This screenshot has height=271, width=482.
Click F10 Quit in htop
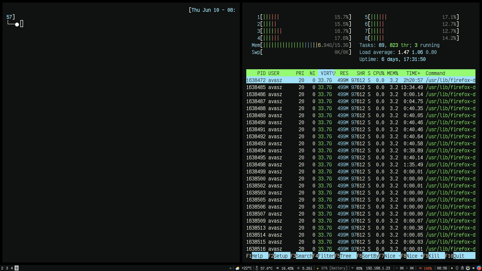(x=460, y=256)
